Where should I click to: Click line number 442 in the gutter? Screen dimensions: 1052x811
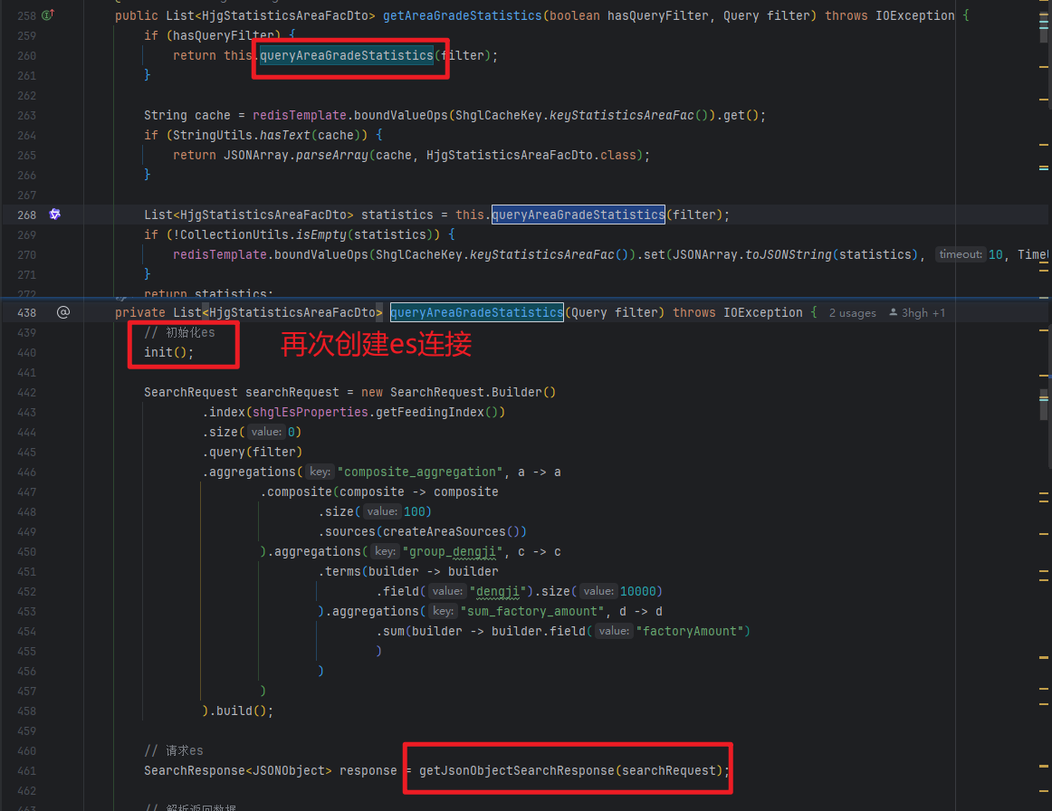pyautogui.click(x=26, y=392)
